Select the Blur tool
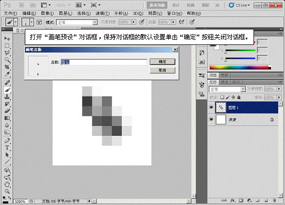Screen dimensions: 285x205 tap(7, 125)
